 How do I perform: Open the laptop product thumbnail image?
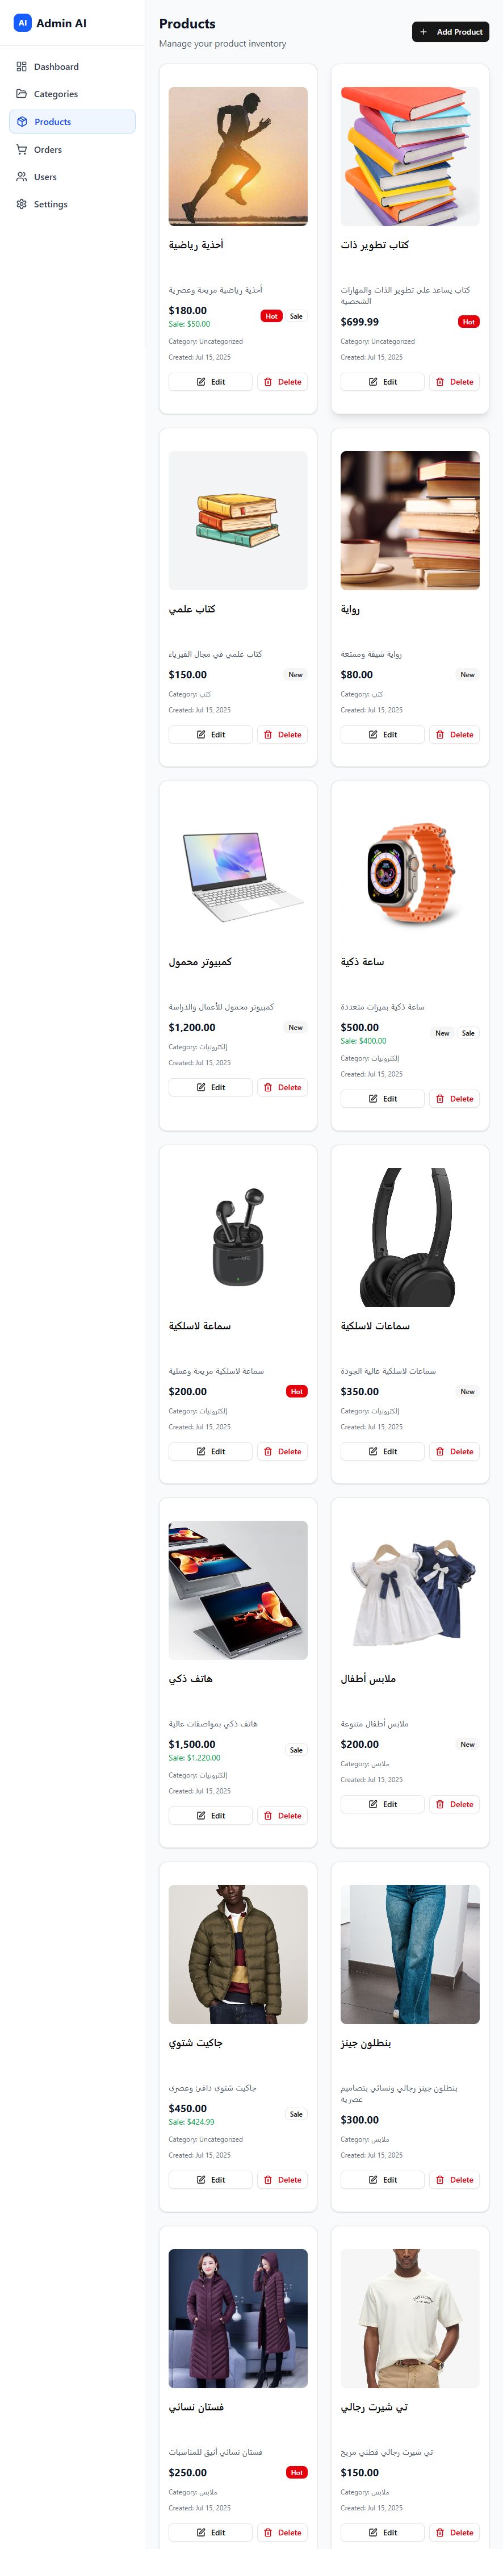point(238,874)
